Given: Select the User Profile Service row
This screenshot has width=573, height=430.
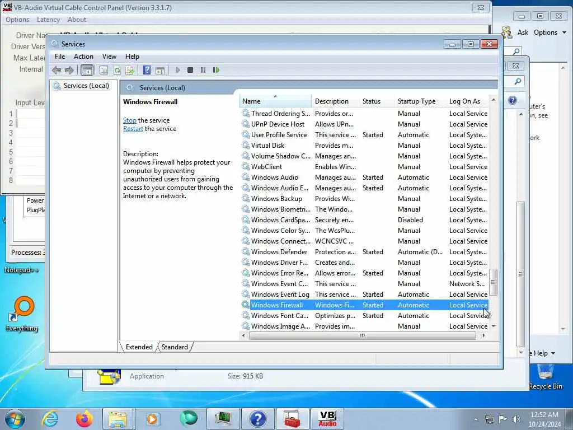Looking at the screenshot, I should (364, 135).
